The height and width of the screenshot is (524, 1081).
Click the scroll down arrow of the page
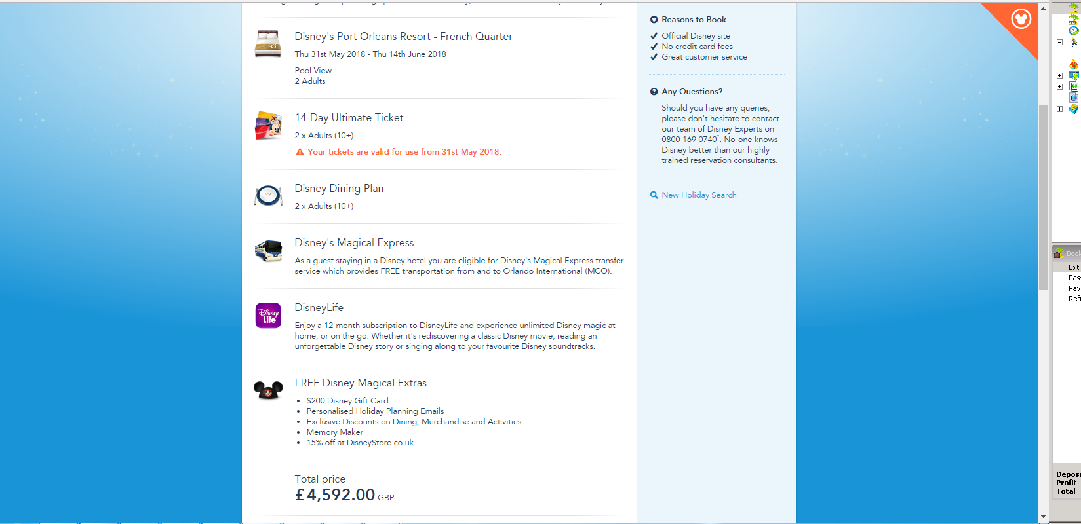click(x=1043, y=517)
